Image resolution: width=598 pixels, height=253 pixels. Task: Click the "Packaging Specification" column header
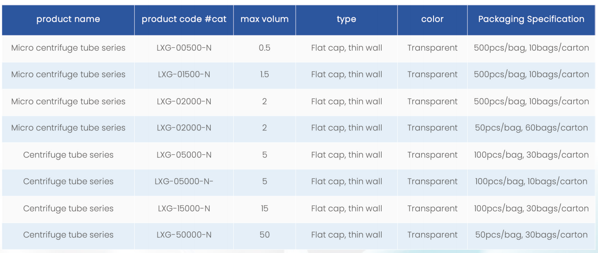tap(531, 19)
